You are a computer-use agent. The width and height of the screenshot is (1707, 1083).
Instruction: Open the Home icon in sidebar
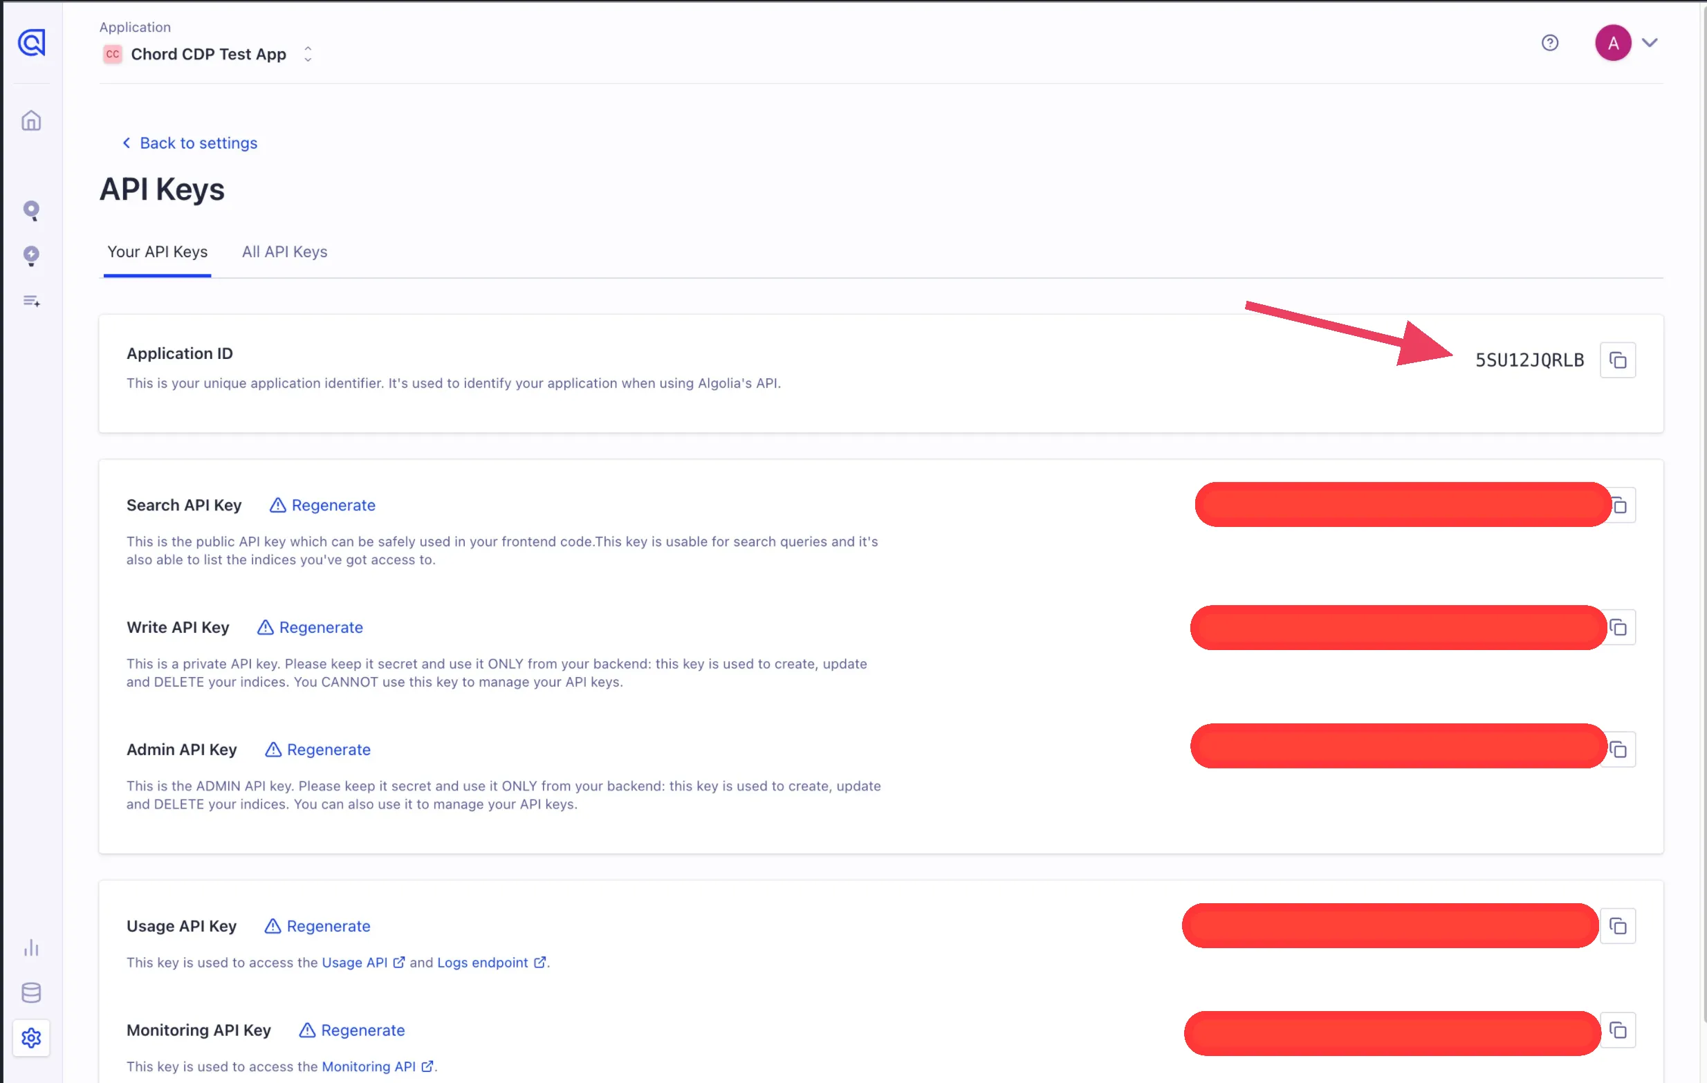pos(31,120)
